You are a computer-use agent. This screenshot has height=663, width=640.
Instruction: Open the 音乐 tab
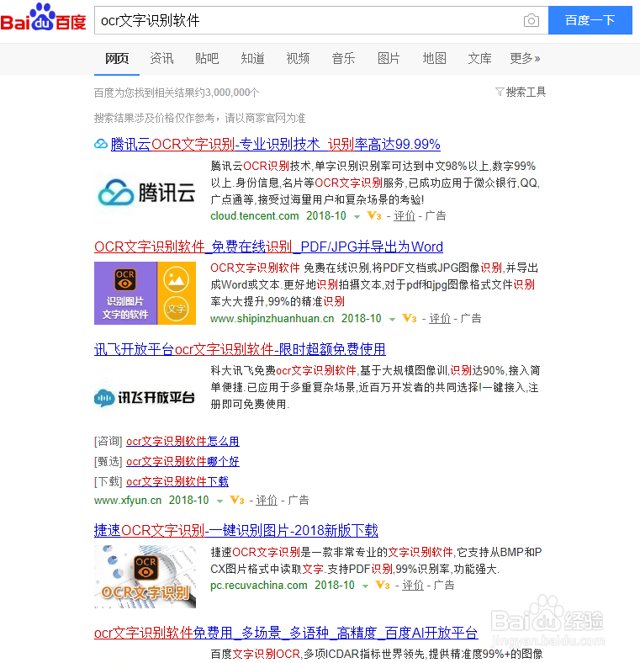tap(343, 58)
